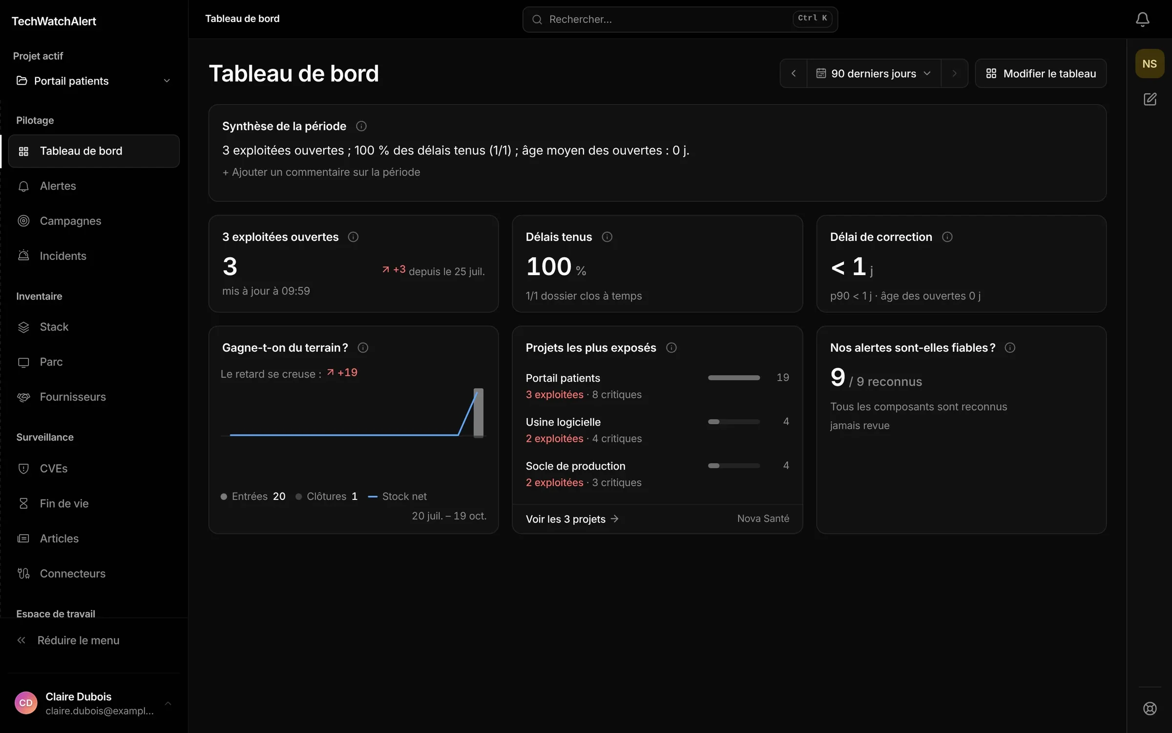The image size is (1172, 733).
Task: Click the NS avatar badge
Action: [x=1150, y=64]
